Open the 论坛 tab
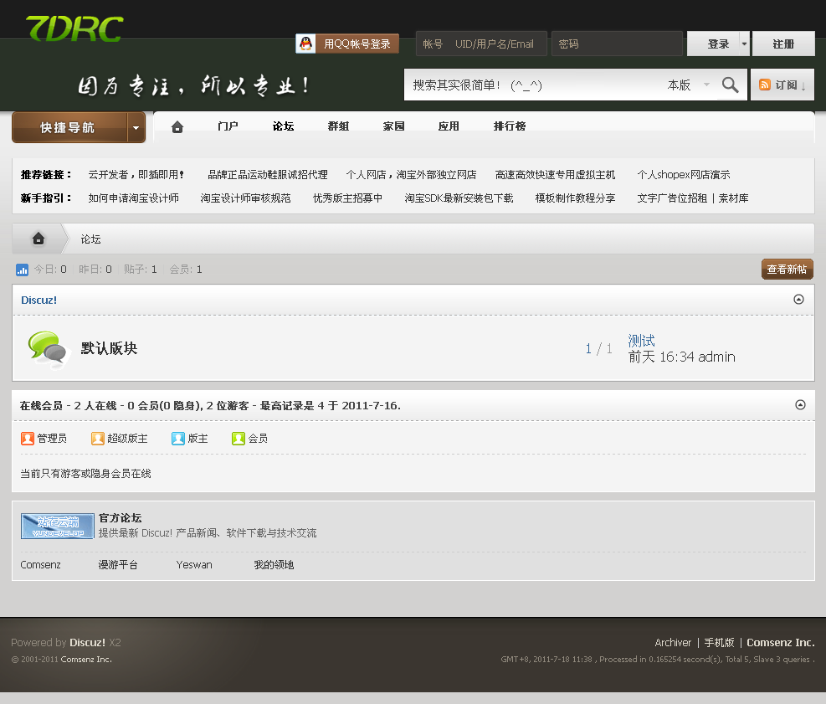The height and width of the screenshot is (704, 826). tap(283, 126)
